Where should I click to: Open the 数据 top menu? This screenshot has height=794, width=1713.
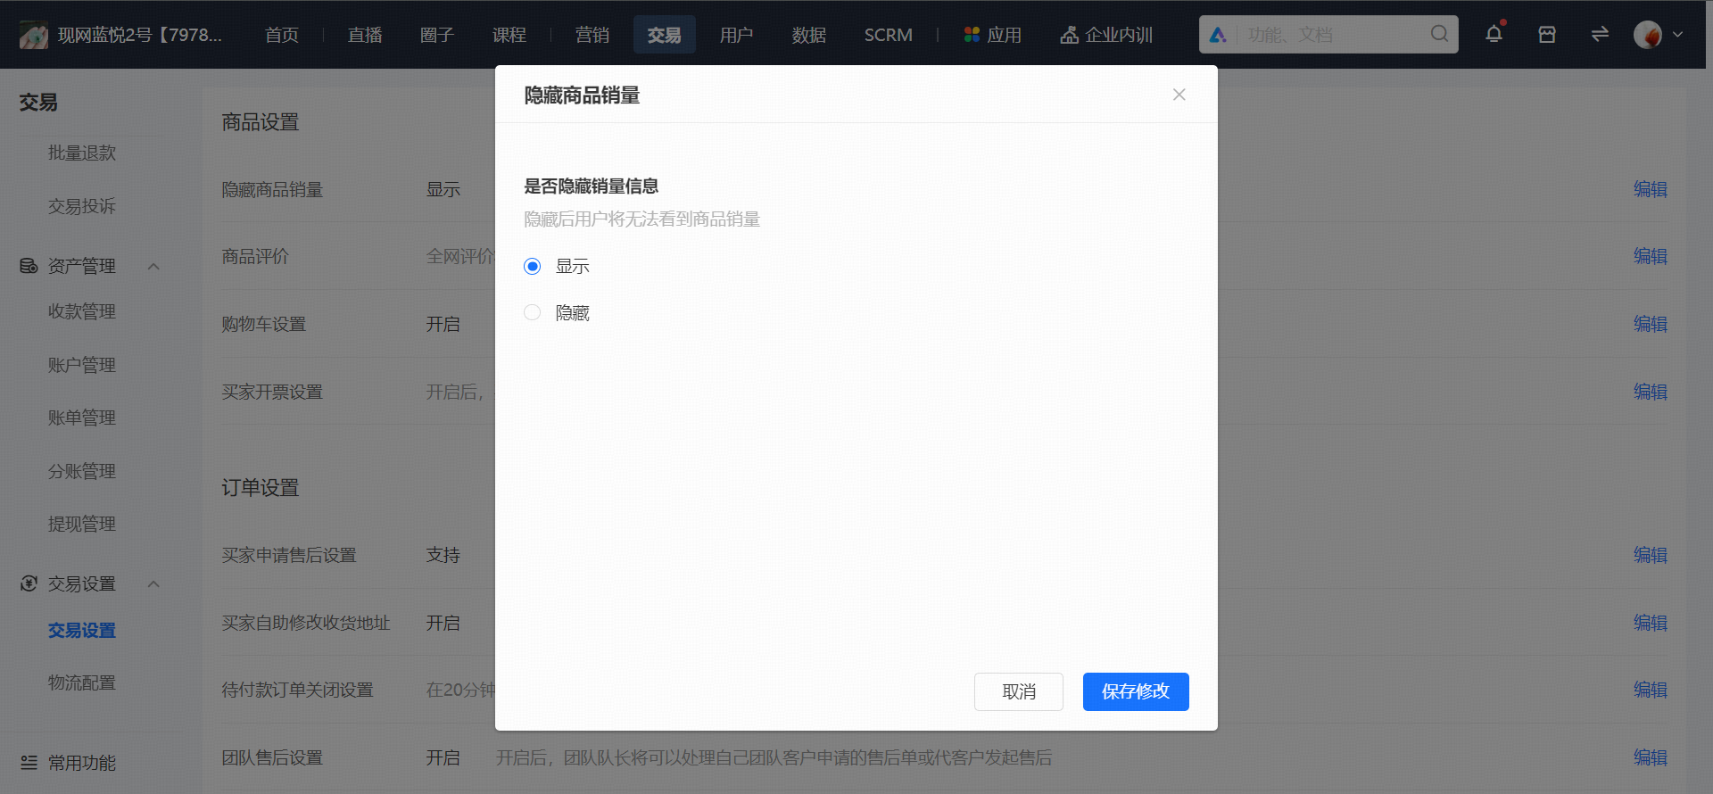[809, 35]
